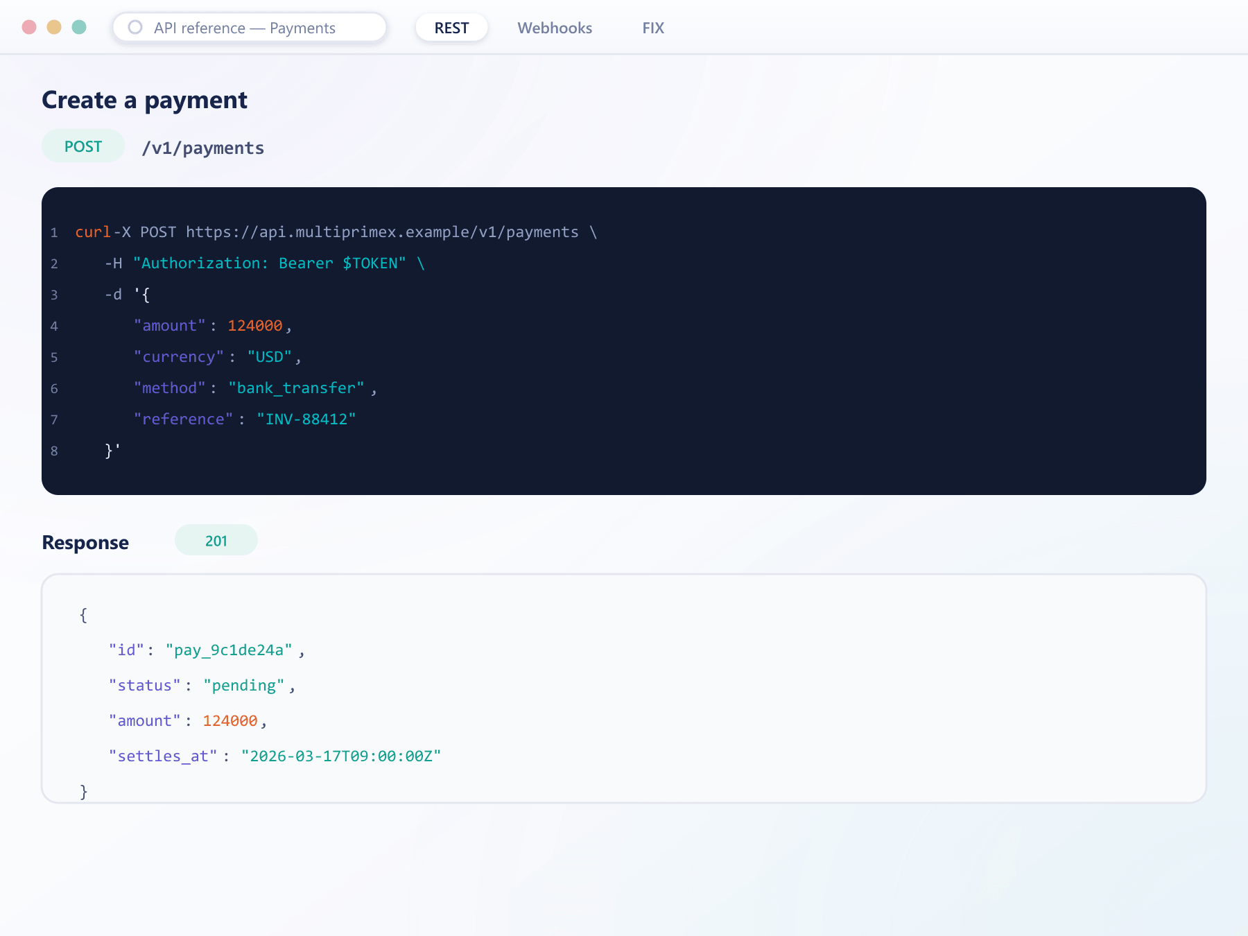Click the "pending" status value

pos(243,686)
